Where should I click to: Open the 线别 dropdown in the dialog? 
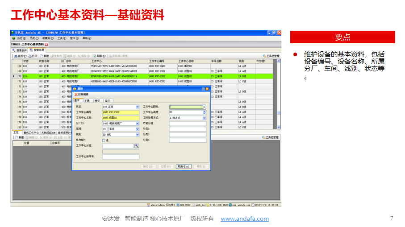[x=137, y=134]
